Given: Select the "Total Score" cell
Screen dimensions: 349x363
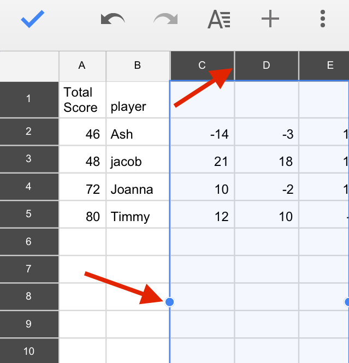Looking at the screenshot, I should click(82, 99).
